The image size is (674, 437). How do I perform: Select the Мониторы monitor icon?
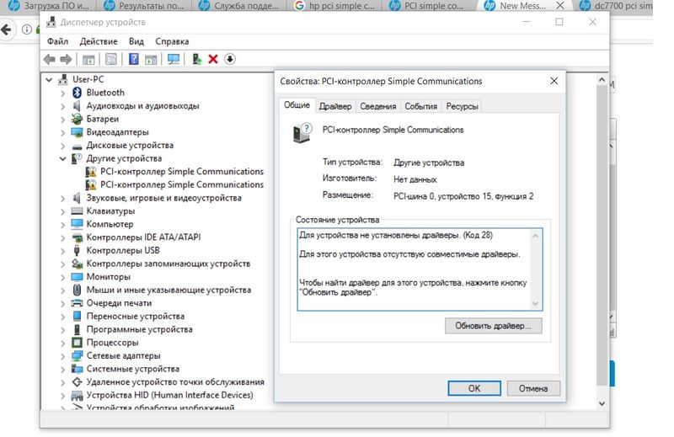tap(77, 277)
